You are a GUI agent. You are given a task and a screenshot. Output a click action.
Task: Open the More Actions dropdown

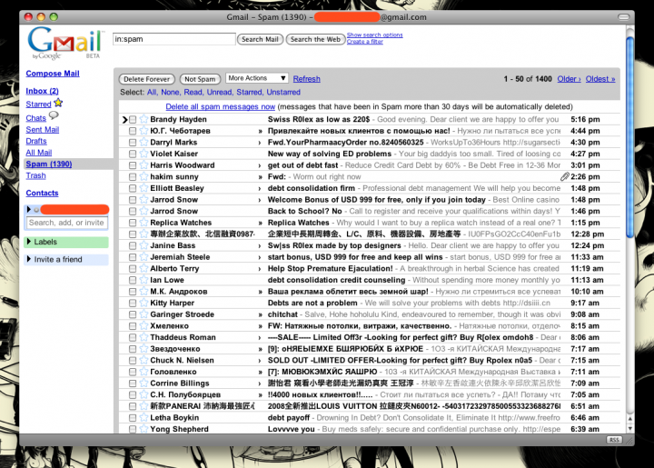pyautogui.click(x=256, y=78)
